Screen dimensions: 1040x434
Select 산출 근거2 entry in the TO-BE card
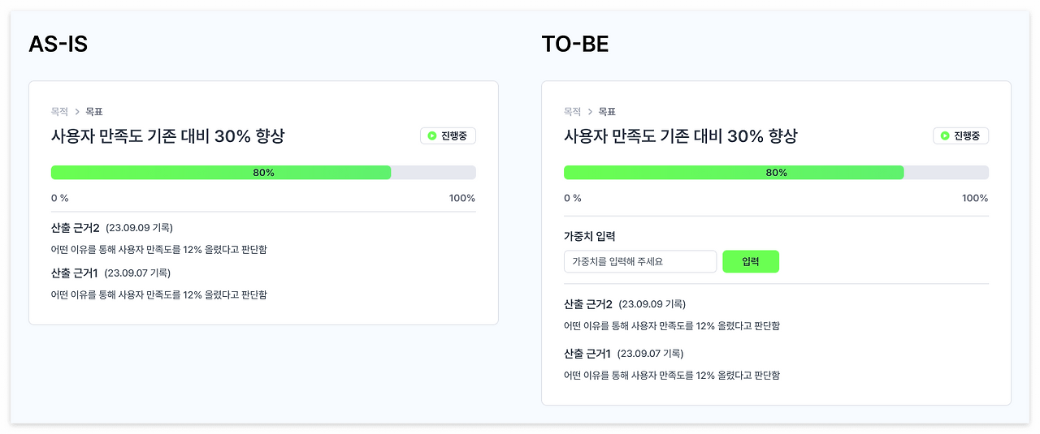[x=587, y=304]
